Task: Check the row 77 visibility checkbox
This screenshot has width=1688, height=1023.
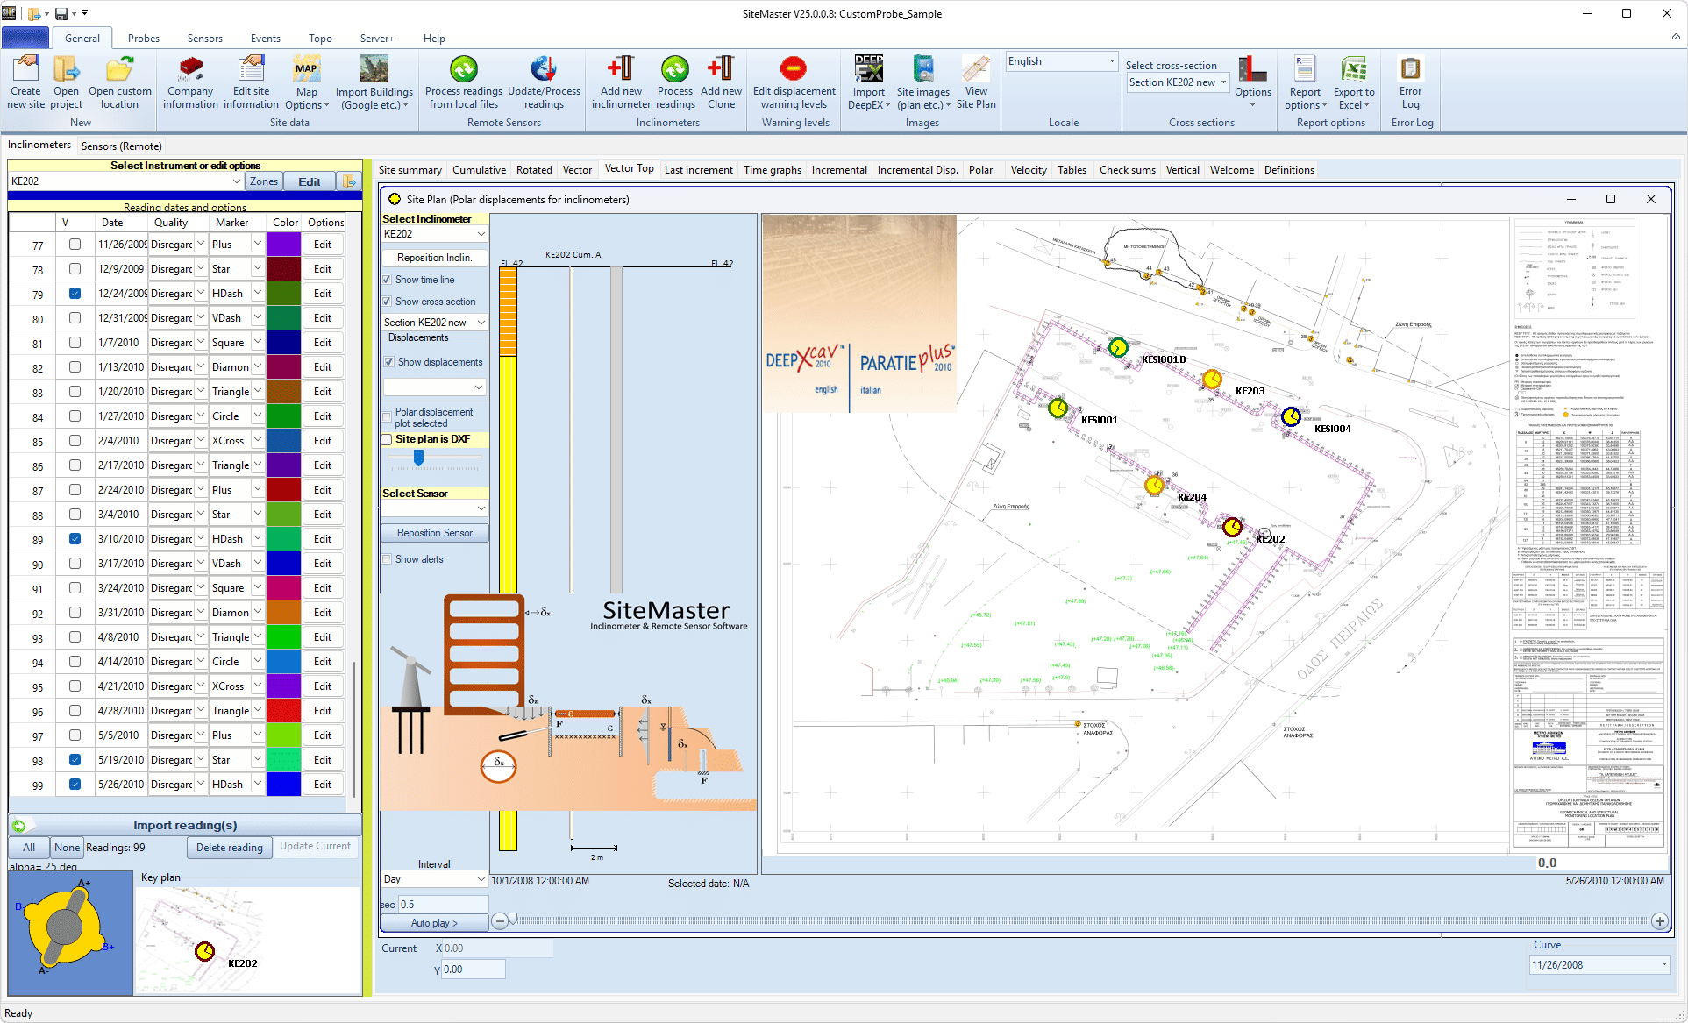Action: [x=75, y=245]
